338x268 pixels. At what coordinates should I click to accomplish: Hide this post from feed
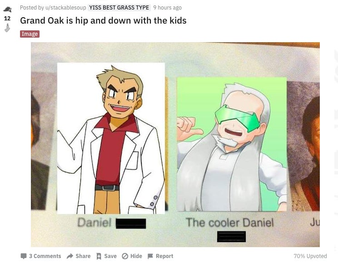click(132, 256)
